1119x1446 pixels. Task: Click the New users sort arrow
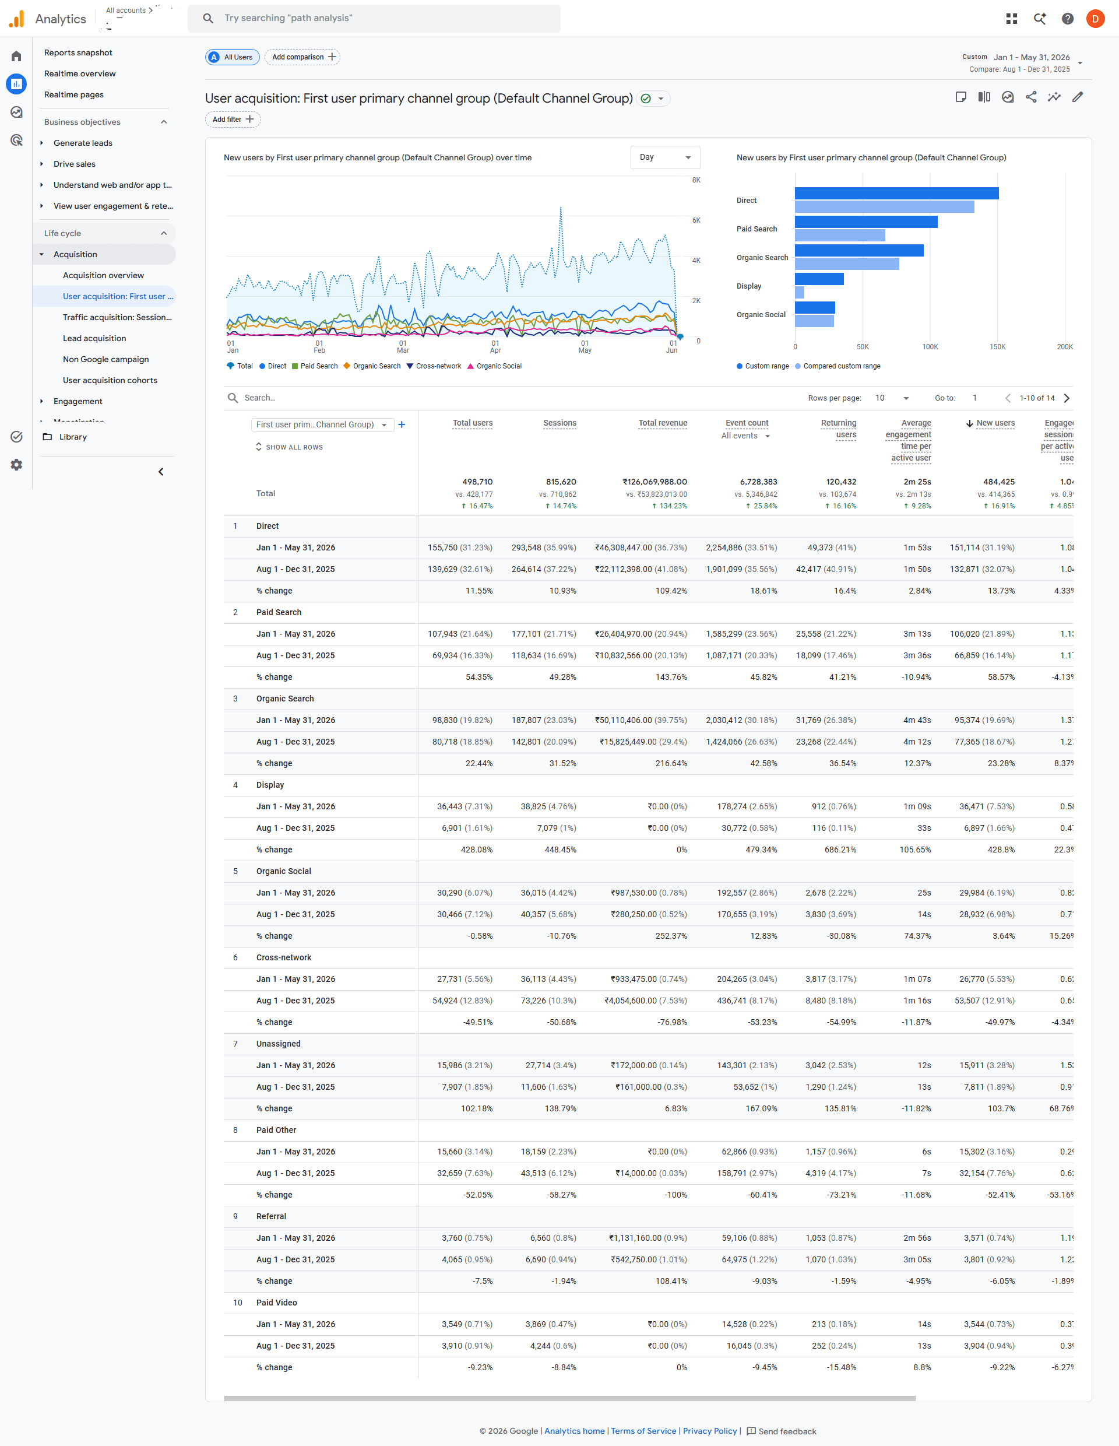[969, 423]
